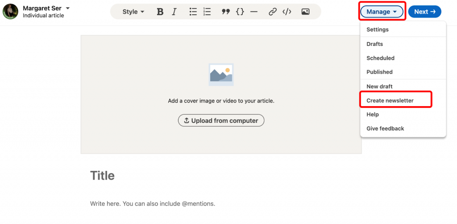Open Drafts from Manage menu
This screenshot has width=457, height=224.
(374, 44)
